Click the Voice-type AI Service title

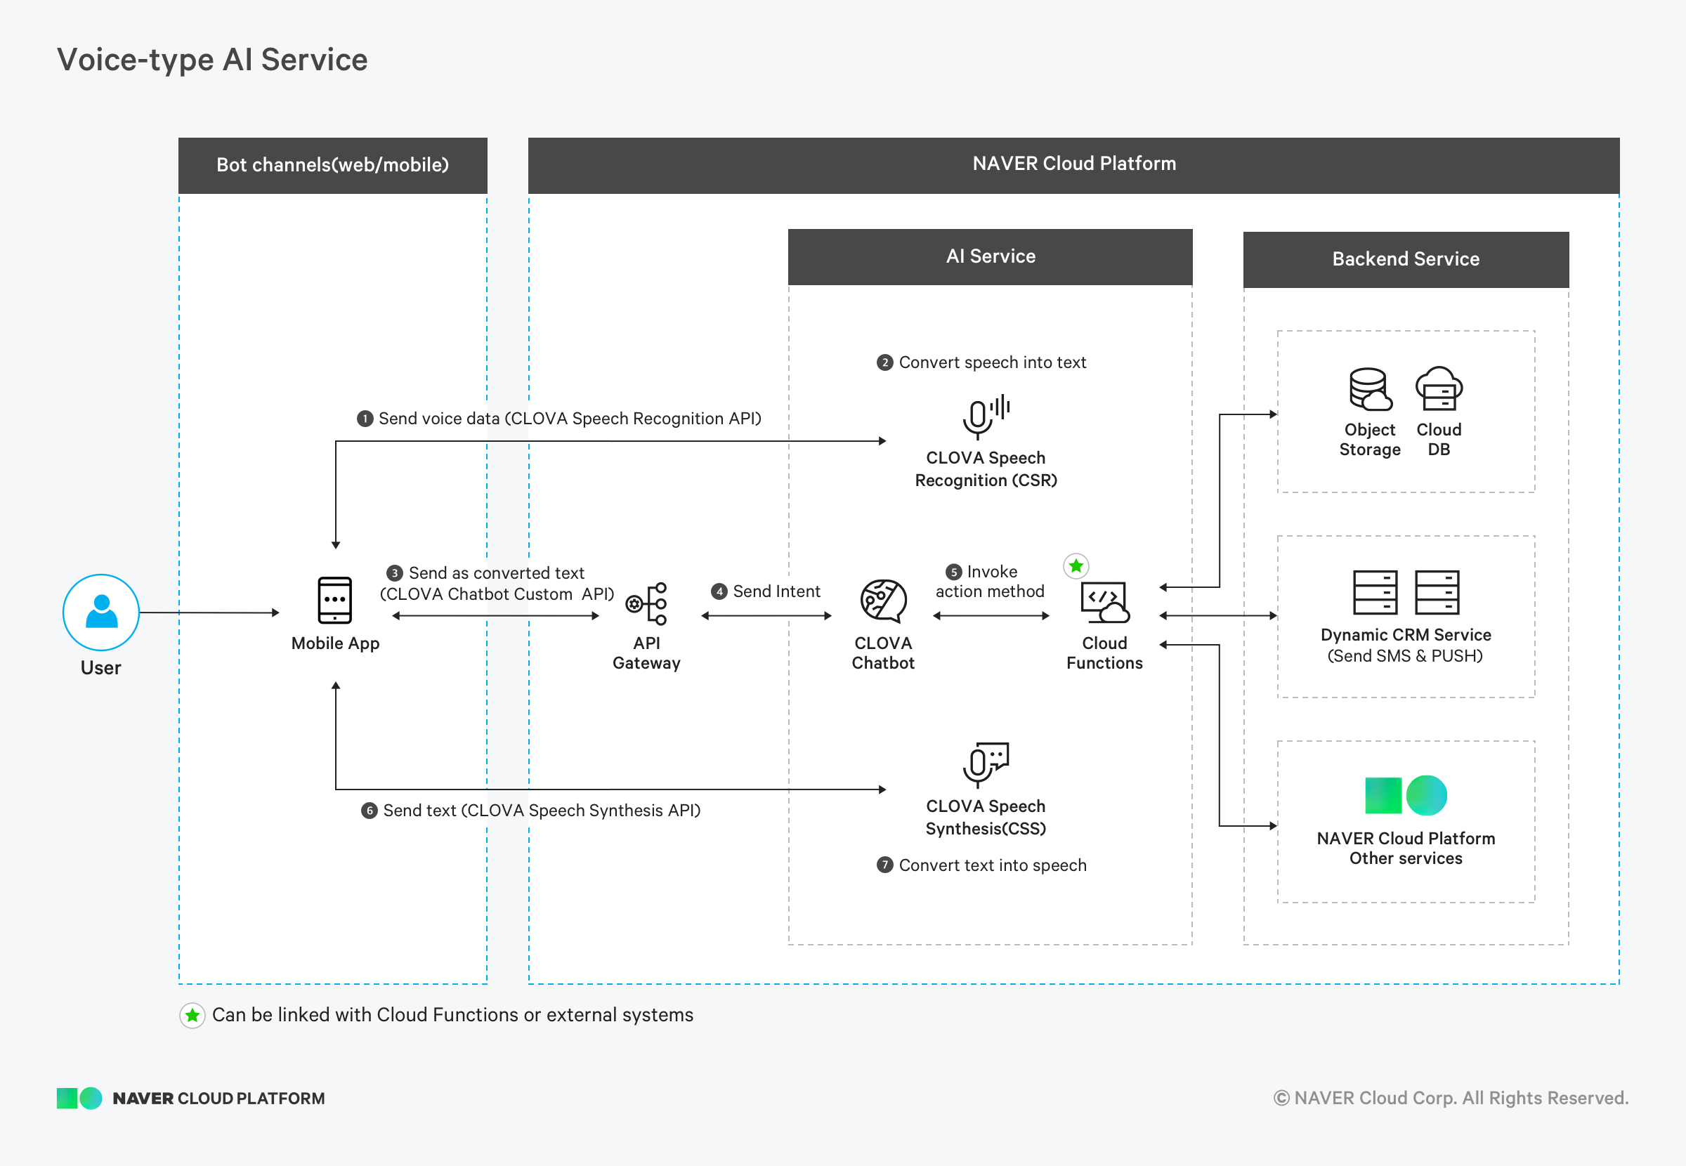click(212, 60)
